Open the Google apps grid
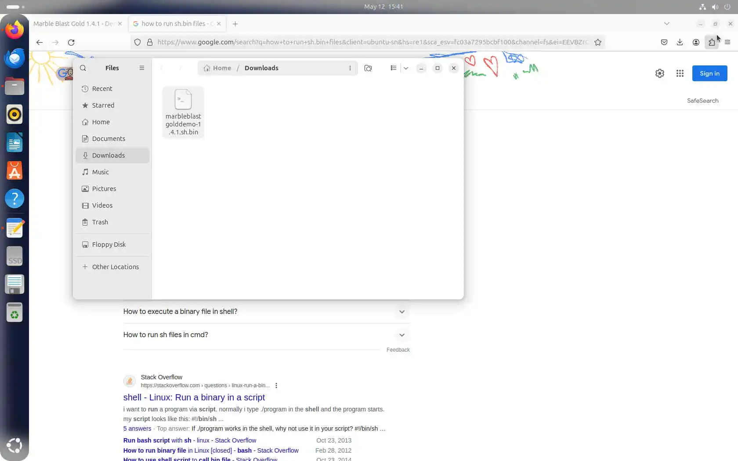The image size is (738, 461). pos(680,73)
